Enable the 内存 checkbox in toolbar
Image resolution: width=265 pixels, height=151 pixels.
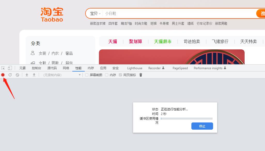tap(107, 75)
